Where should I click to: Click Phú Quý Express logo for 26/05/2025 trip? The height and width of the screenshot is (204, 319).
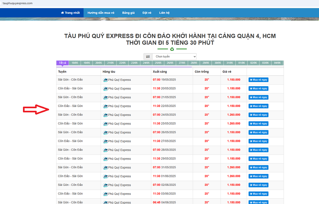105,132
